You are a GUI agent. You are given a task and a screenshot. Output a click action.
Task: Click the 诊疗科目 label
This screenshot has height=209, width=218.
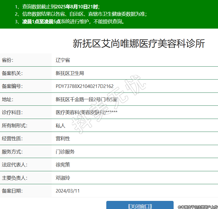(x=12, y=112)
